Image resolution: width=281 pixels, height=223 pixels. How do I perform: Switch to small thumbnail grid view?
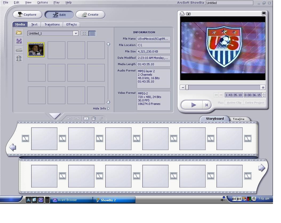[92, 33]
